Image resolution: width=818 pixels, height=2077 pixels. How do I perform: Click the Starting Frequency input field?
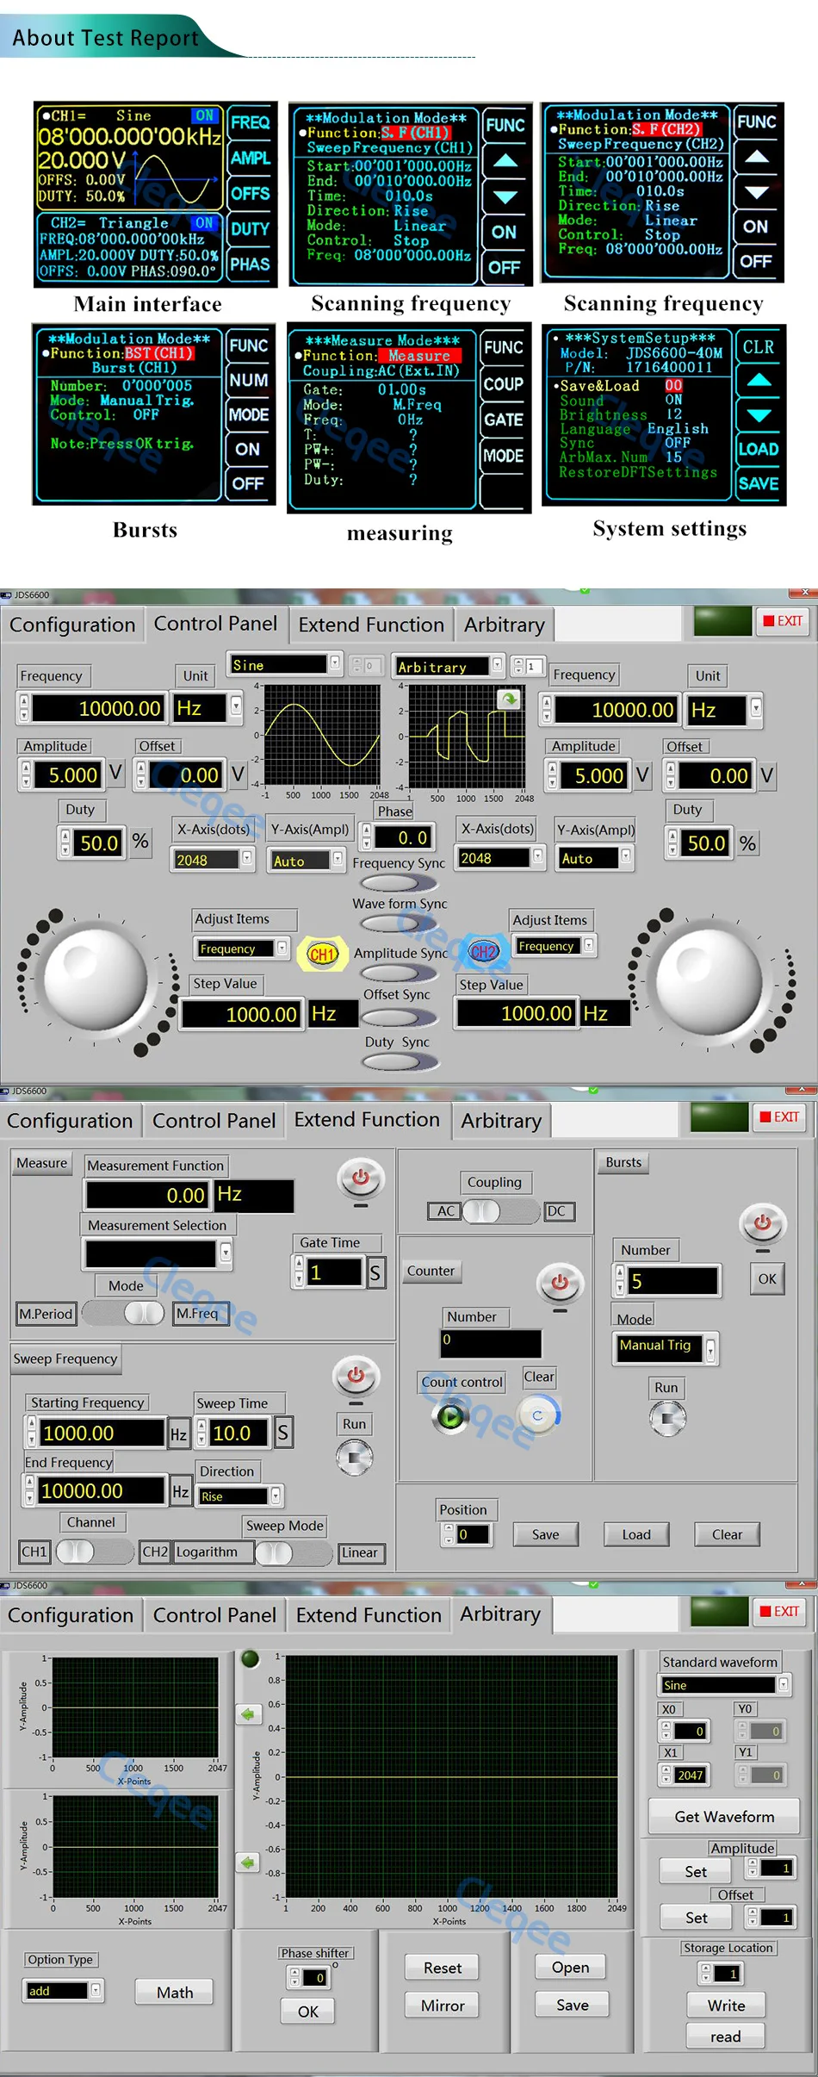tap(101, 1433)
